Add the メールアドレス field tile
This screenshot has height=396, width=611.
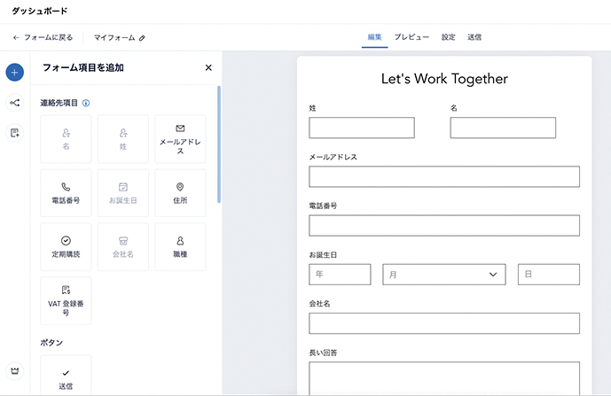[x=180, y=139]
